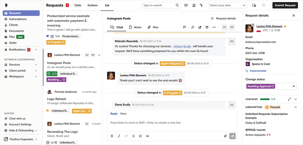
Task: Open the Files tab in request
Action: tap(153, 27)
